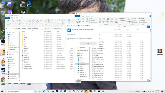Click Move to in the Downloads window ribbon

(100, 20)
